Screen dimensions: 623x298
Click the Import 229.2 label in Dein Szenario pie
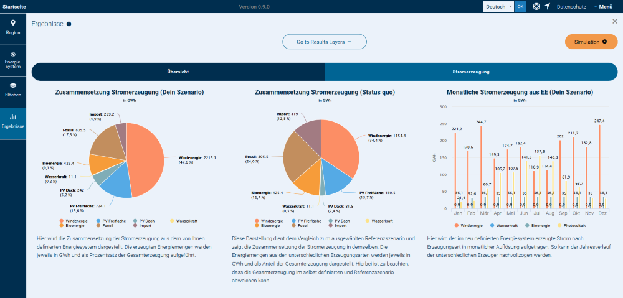[102, 116]
